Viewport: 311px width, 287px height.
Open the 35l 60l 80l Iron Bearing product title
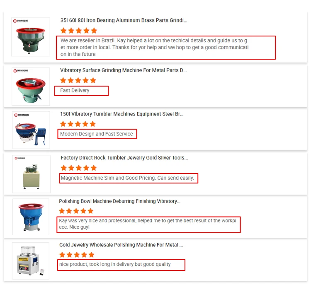124,20
